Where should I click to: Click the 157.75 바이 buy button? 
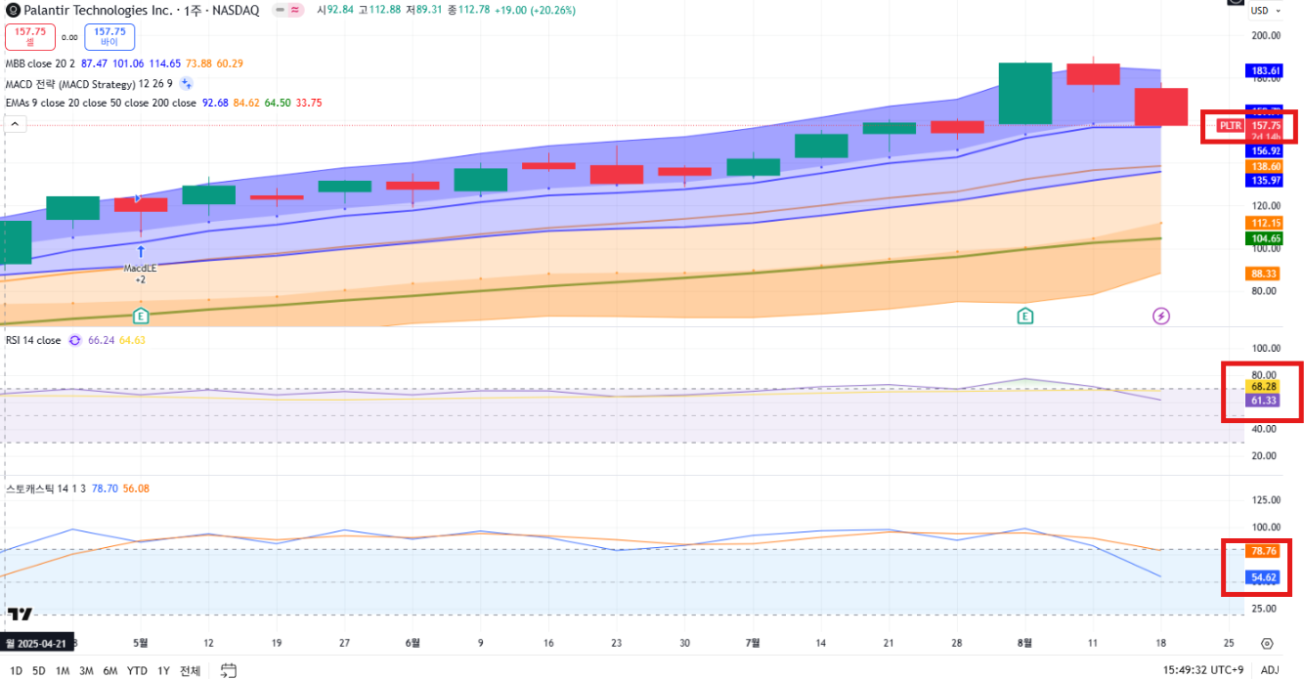pyautogui.click(x=109, y=37)
